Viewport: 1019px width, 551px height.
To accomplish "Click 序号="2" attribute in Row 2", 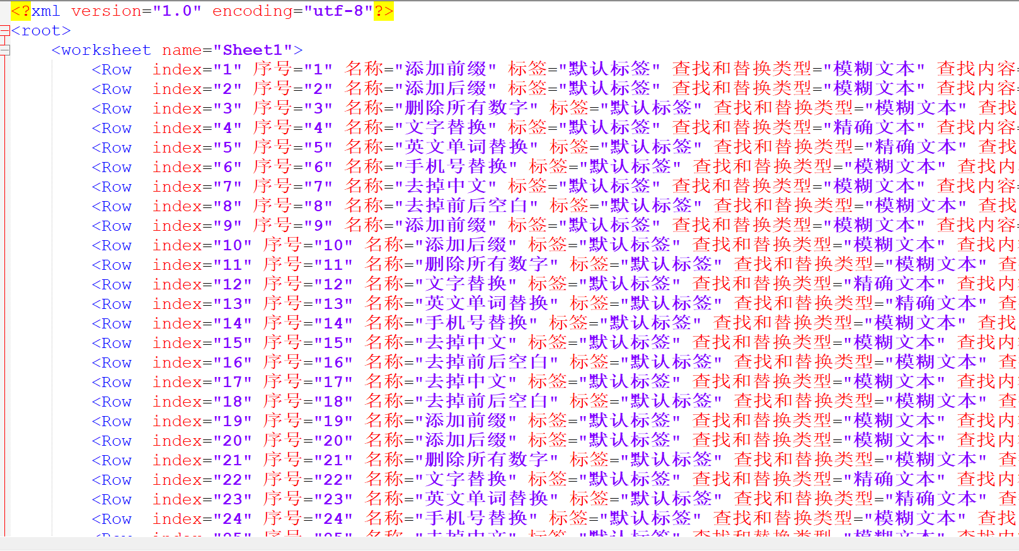I will point(292,90).
